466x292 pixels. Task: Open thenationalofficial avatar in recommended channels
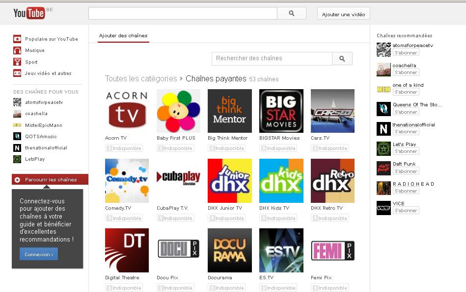(384, 129)
